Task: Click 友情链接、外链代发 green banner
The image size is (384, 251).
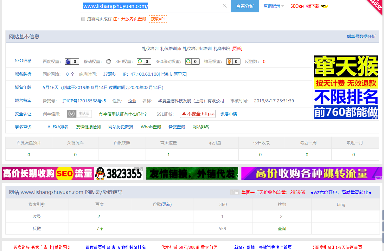Action: [192, 173]
